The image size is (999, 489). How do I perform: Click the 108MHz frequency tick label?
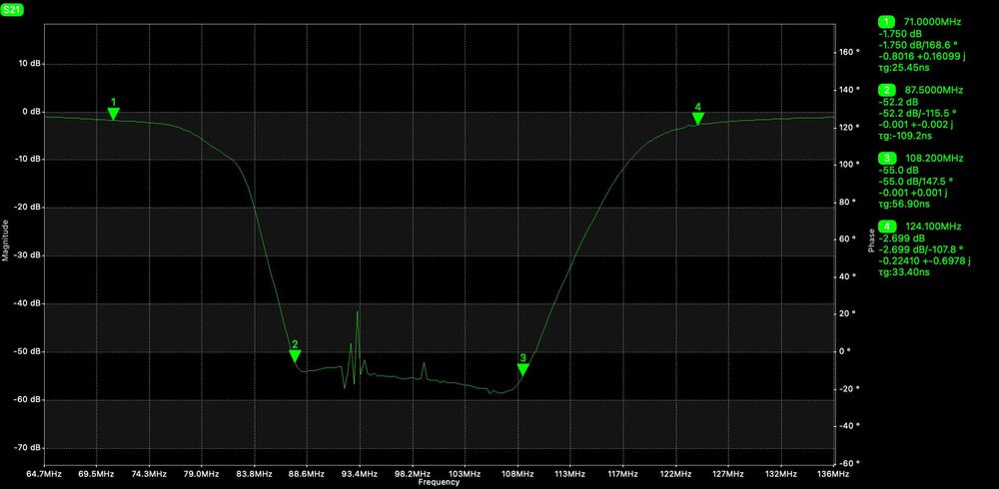[517, 474]
